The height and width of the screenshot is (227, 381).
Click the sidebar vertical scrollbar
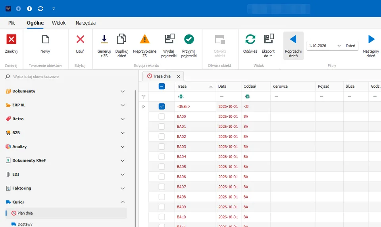tap(135, 158)
